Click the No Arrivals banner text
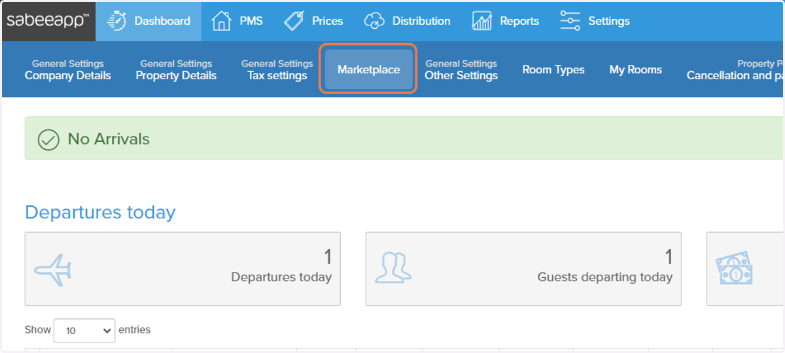 pyautogui.click(x=109, y=139)
